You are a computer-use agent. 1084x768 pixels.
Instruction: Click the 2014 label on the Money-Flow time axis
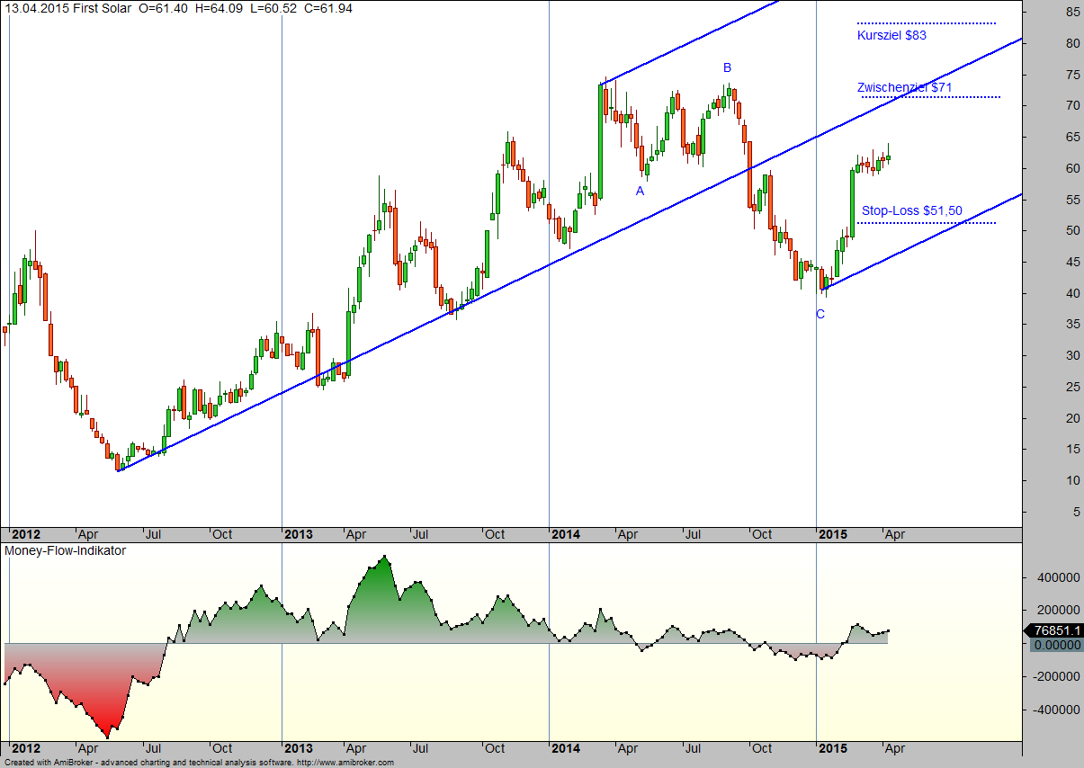566,748
